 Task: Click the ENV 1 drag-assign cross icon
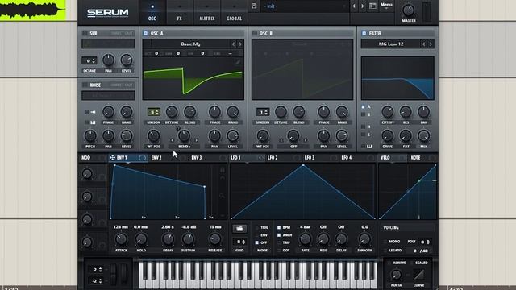113,158
